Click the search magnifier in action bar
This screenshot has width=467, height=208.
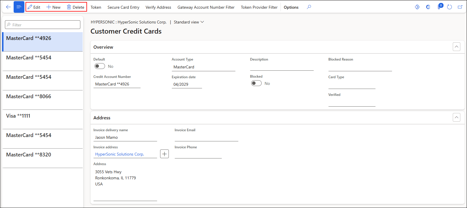309,7
